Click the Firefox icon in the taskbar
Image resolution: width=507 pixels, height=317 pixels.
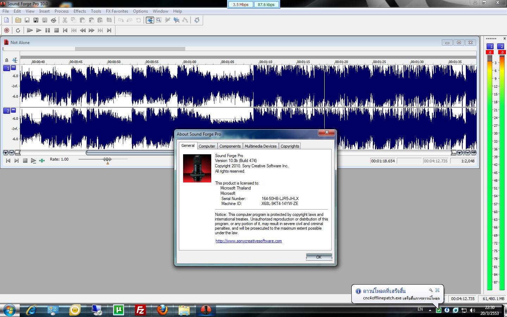point(162,310)
